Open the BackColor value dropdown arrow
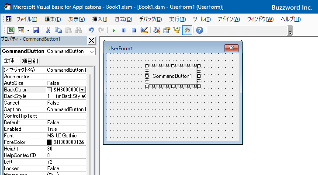This screenshot has height=175, width=318. click(x=82, y=90)
